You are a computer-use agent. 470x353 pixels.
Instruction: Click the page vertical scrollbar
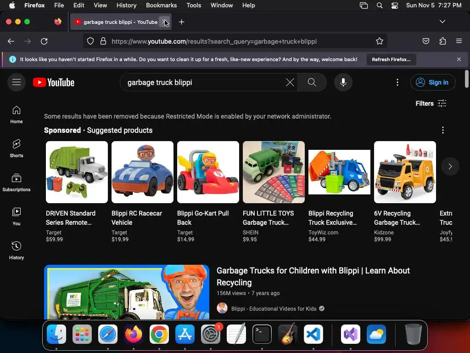pyautogui.click(x=466, y=79)
